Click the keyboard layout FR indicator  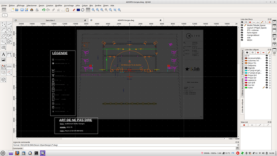233,153
